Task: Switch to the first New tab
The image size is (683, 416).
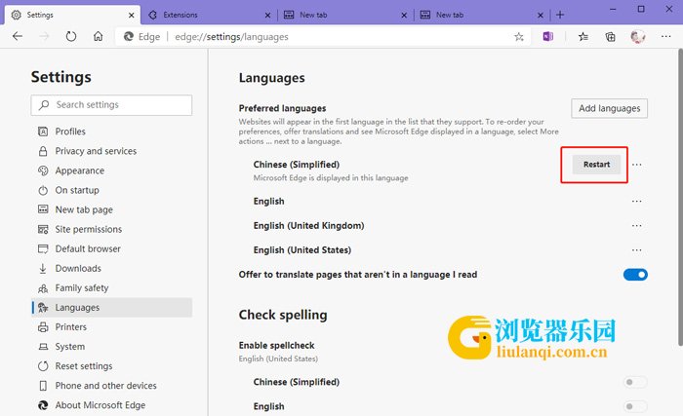Action: (x=345, y=15)
